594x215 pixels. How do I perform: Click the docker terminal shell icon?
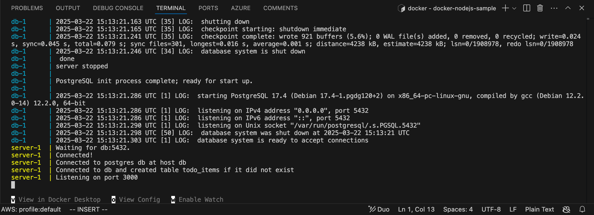(x=401, y=8)
